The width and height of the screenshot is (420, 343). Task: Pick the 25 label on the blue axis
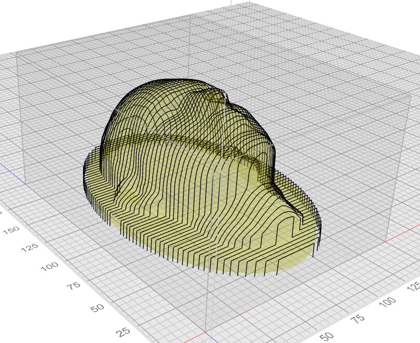(x=123, y=332)
